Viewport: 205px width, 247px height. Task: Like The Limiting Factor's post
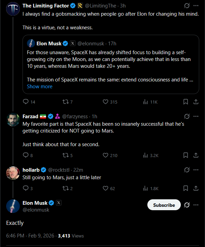point(106,102)
